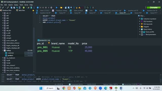Expand Columns in product helper node
Viewport: 162px width, 91px height.
click(x=139, y=19)
